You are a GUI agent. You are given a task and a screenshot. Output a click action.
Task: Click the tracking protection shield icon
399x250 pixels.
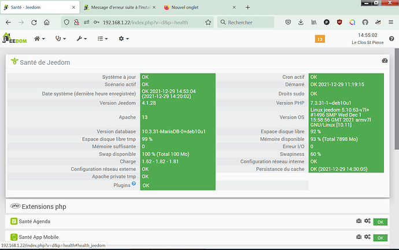66,23
